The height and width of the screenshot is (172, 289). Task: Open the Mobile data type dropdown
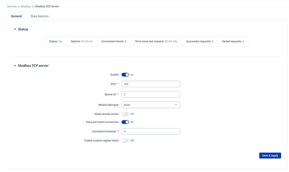(x=151, y=104)
